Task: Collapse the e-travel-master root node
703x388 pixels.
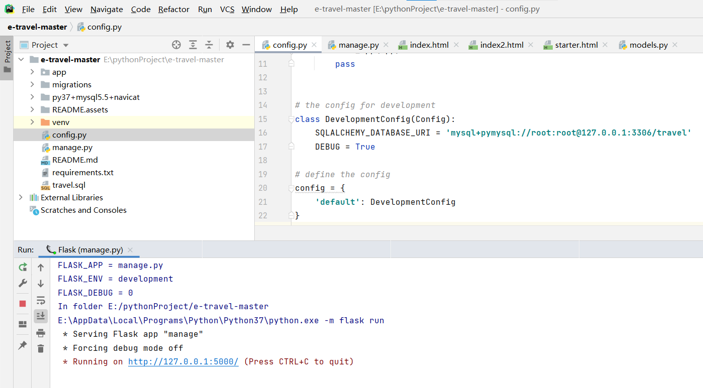Action: point(21,59)
